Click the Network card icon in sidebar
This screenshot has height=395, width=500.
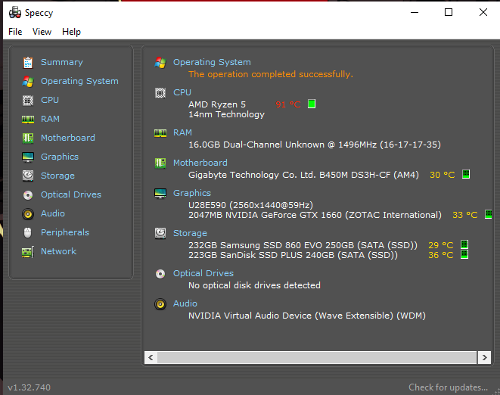click(x=28, y=252)
